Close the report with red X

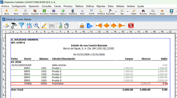click(x=131, y=25)
